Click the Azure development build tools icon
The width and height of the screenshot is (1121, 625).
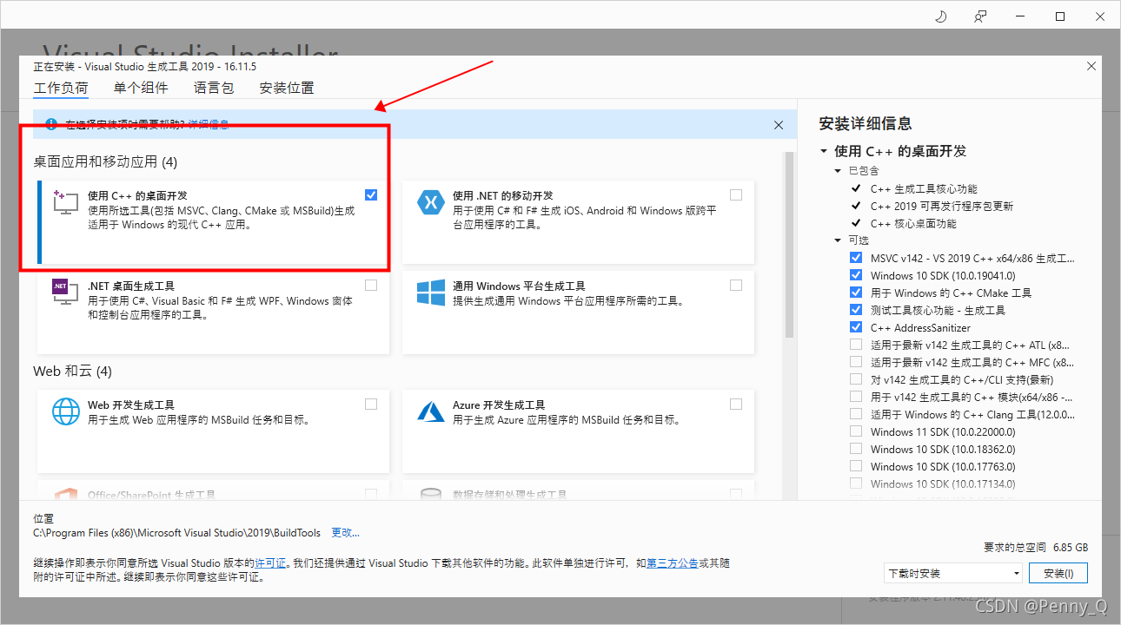(x=431, y=411)
